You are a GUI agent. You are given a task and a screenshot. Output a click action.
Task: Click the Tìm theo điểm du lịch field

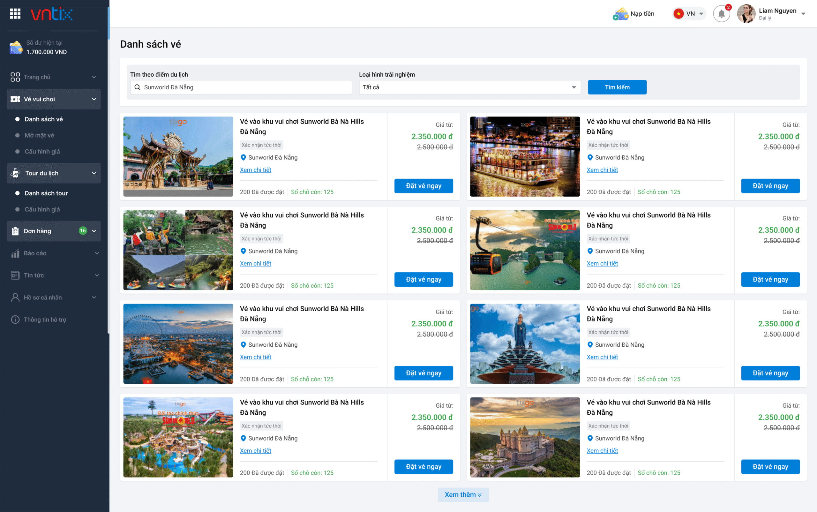coord(241,87)
